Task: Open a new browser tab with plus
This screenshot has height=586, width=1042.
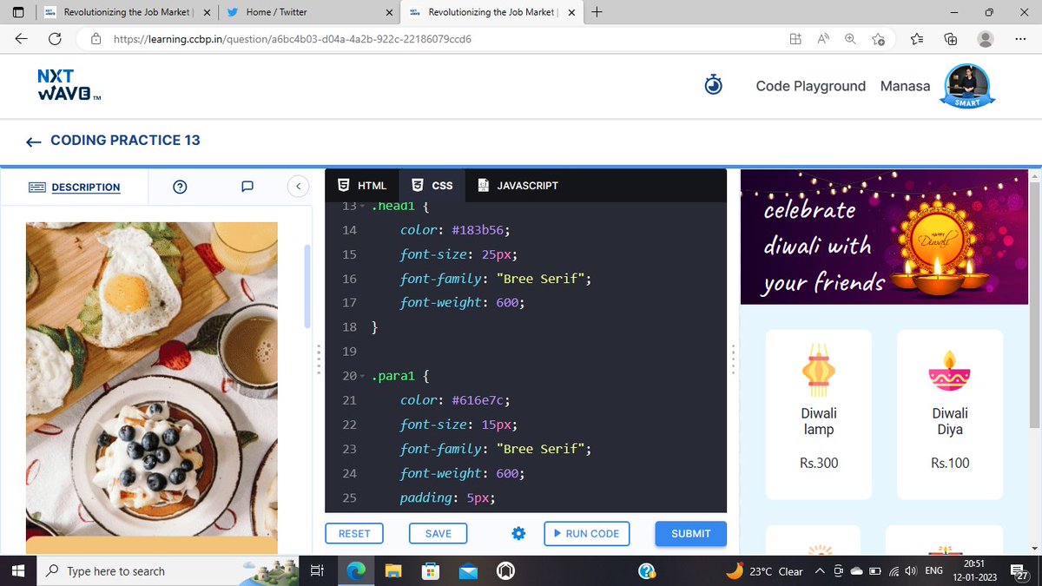Action: coord(597,12)
